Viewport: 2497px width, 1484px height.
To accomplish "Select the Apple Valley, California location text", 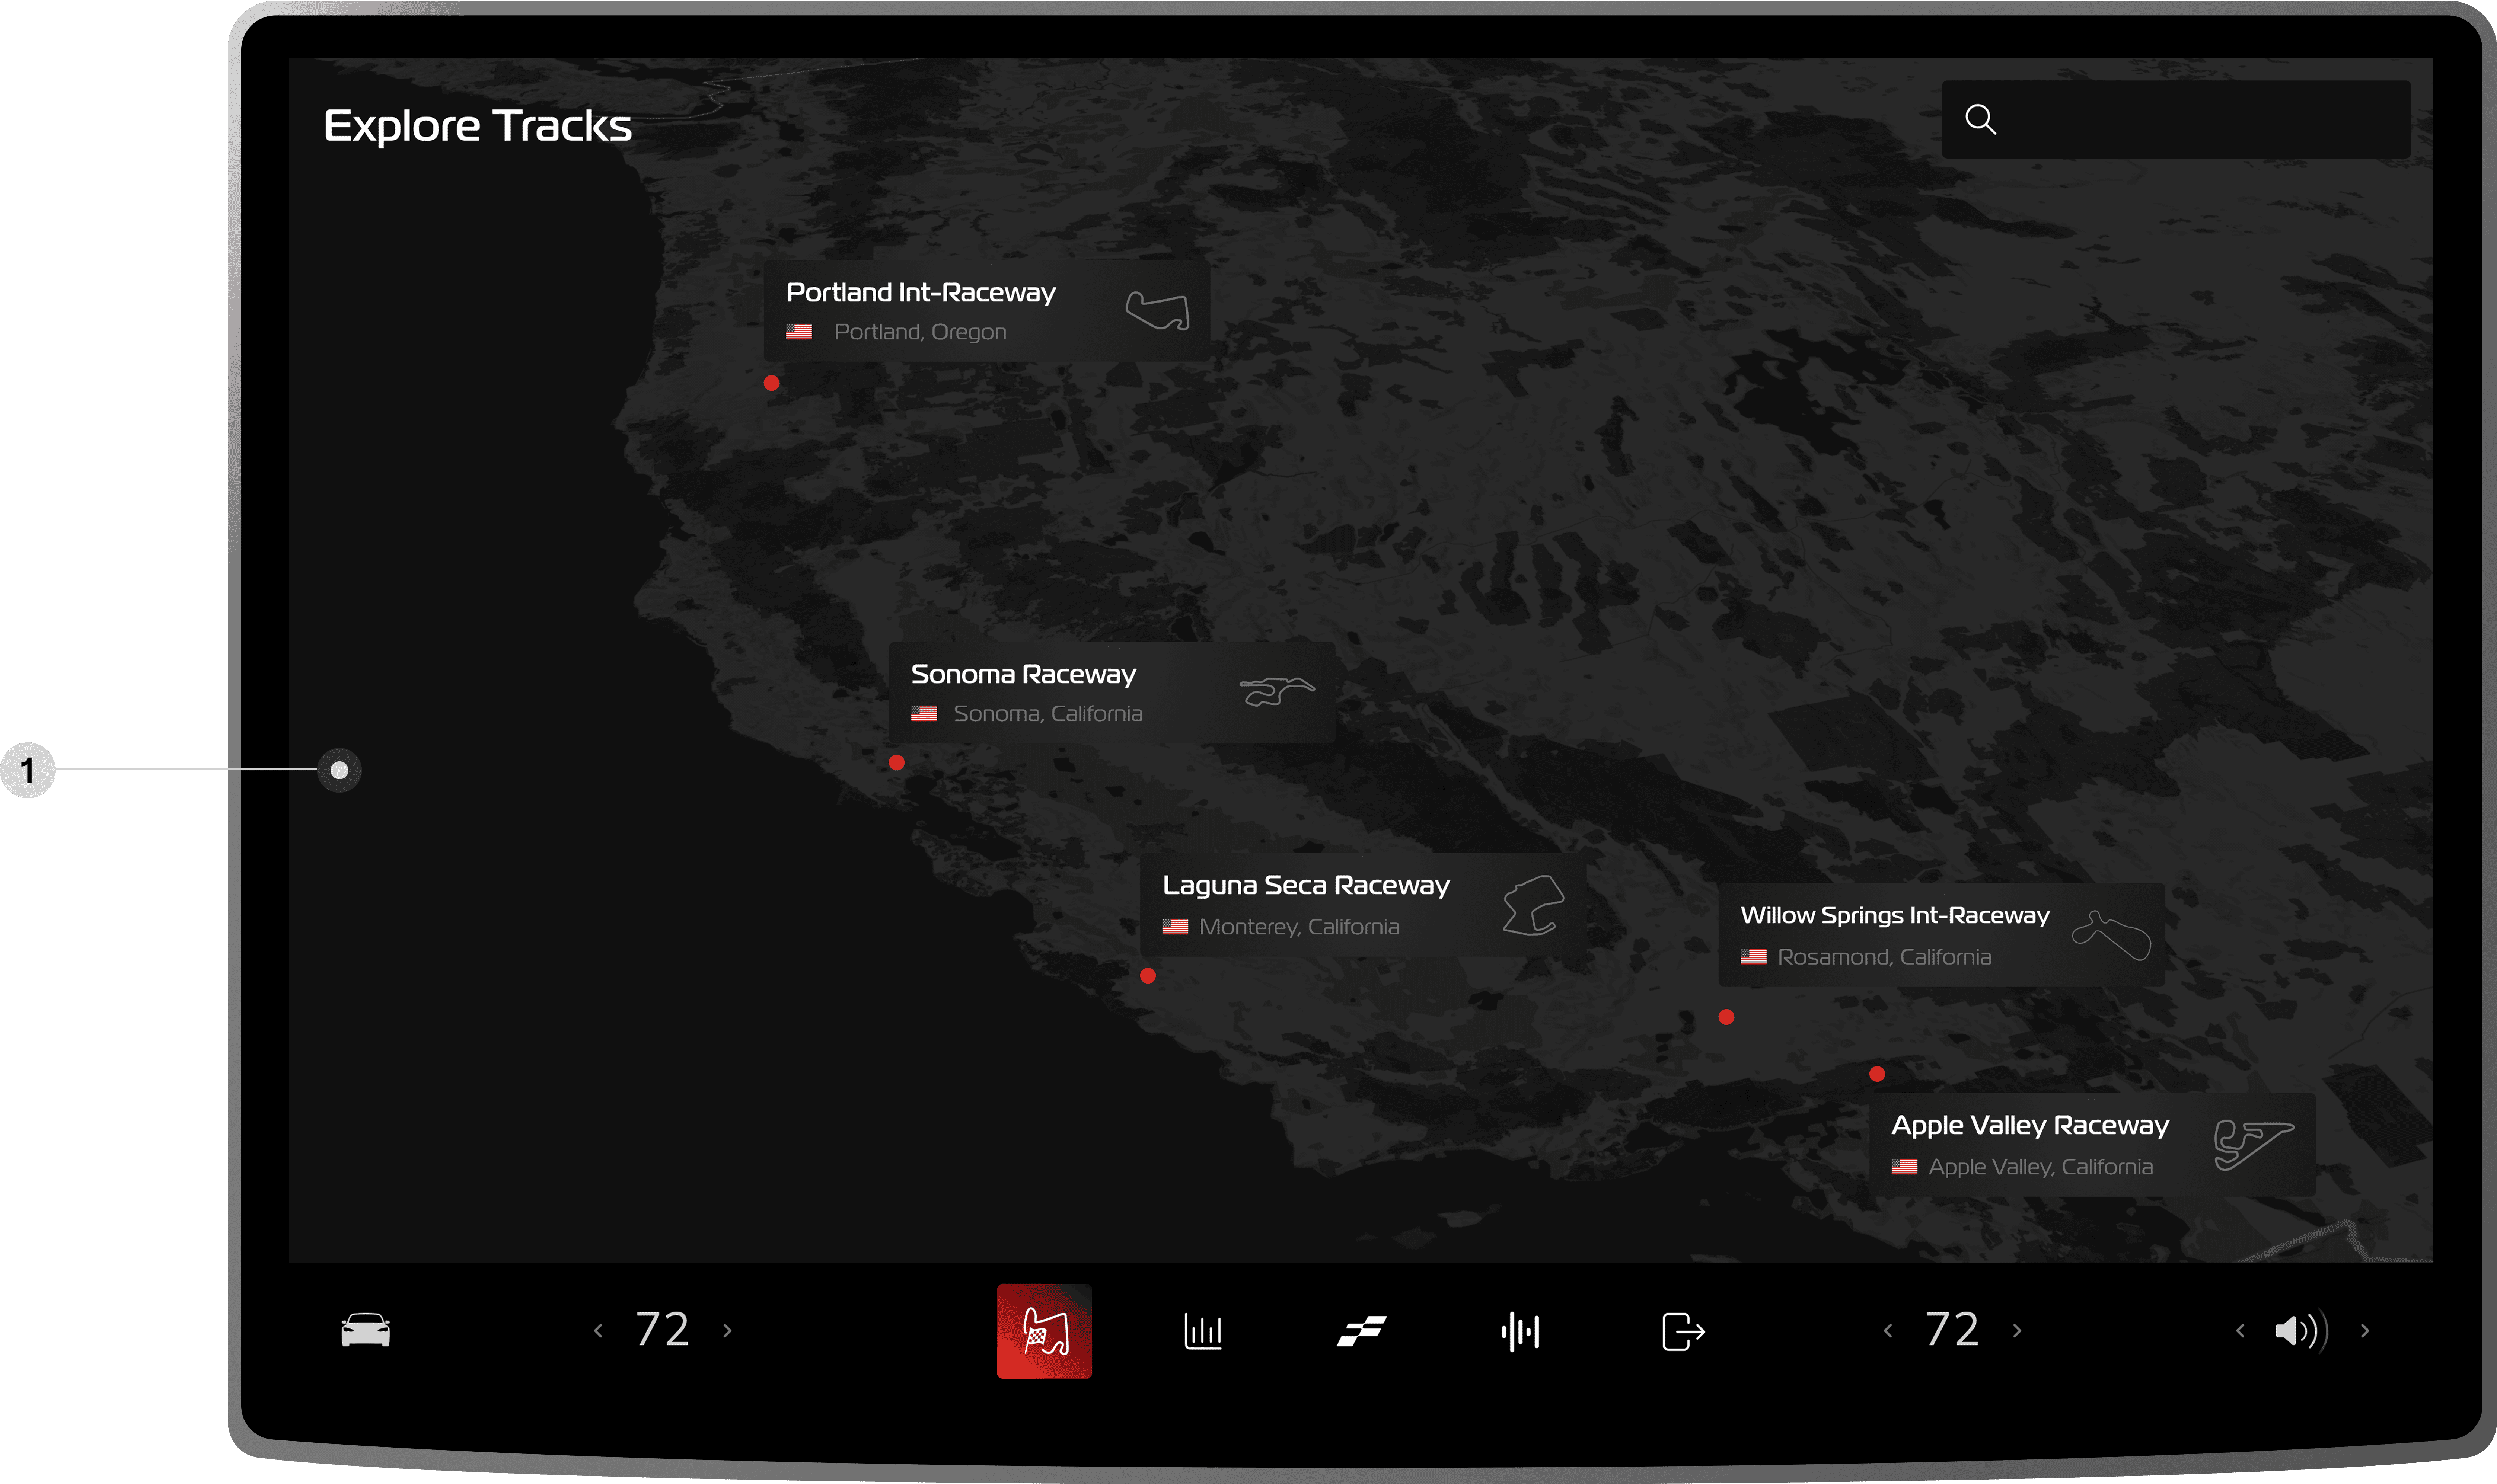I will pos(2041,1167).
